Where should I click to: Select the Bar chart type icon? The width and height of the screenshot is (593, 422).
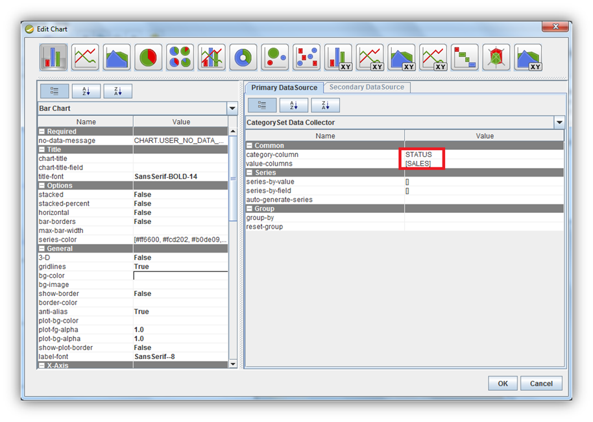pos(53,57)
